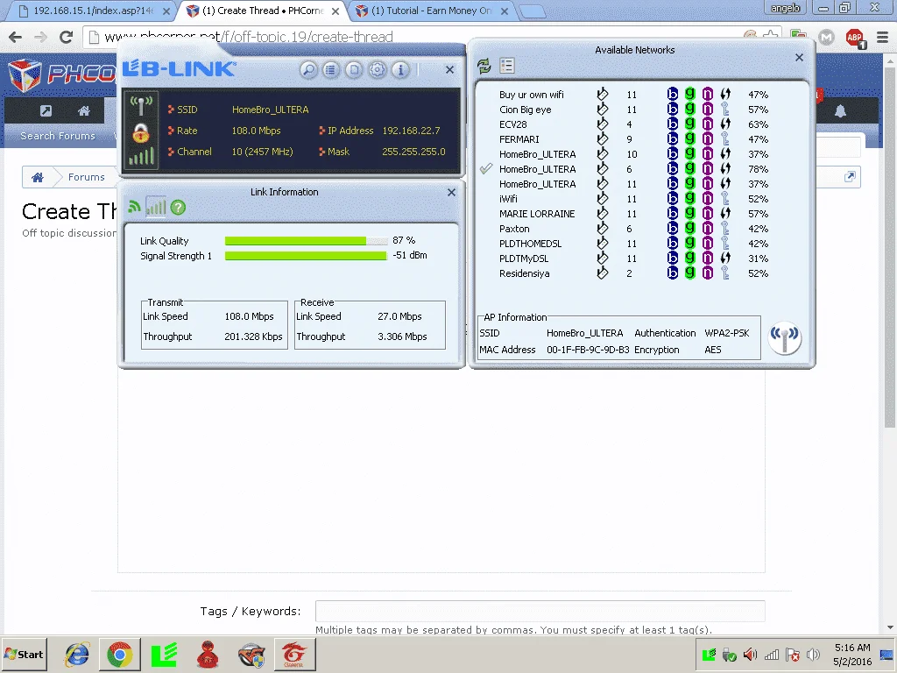Click the taskbar clock 5:16 AM
Screen dimensions: 897x673
pyautogui.click(x=852, y=648)
